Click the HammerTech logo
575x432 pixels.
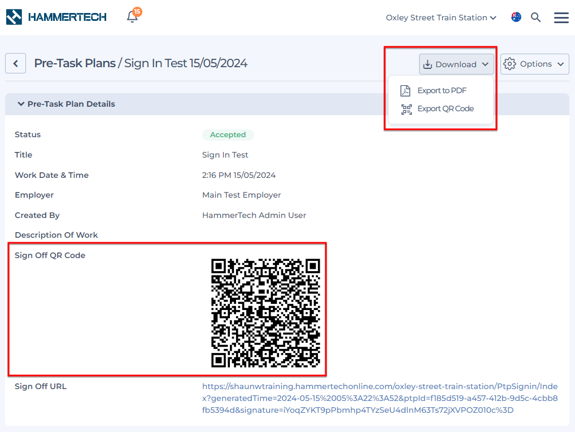(x=56, y=17)
